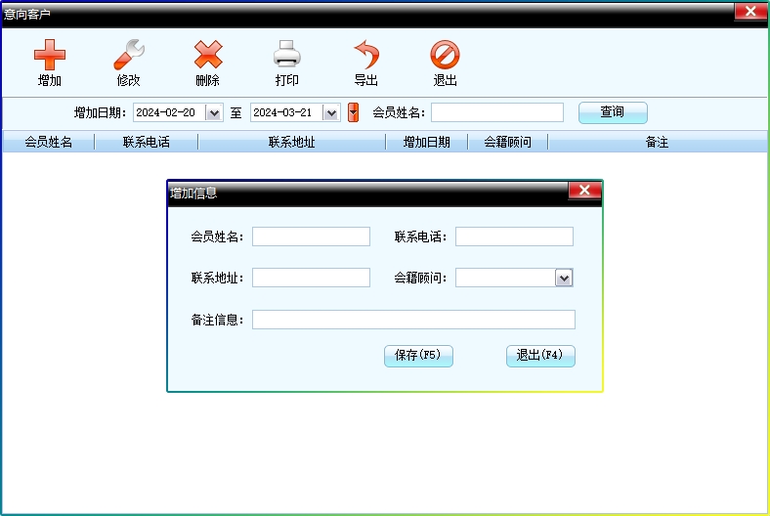Click the red plus 增加 toolbar icon

(x=50, y=55)
